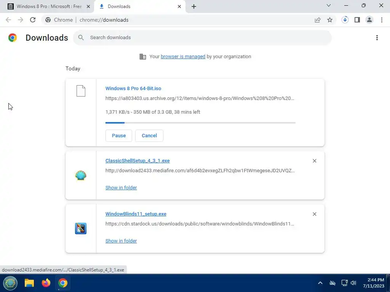This screenshot has height=292, width=390.
Task: Open the taskbar clock showing 2:44 PM
Action: coord(373,283)
